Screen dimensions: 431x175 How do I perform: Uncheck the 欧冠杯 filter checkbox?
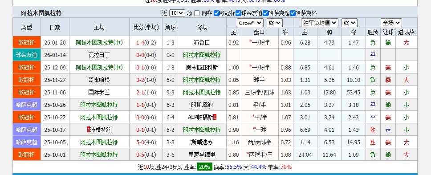216,13
